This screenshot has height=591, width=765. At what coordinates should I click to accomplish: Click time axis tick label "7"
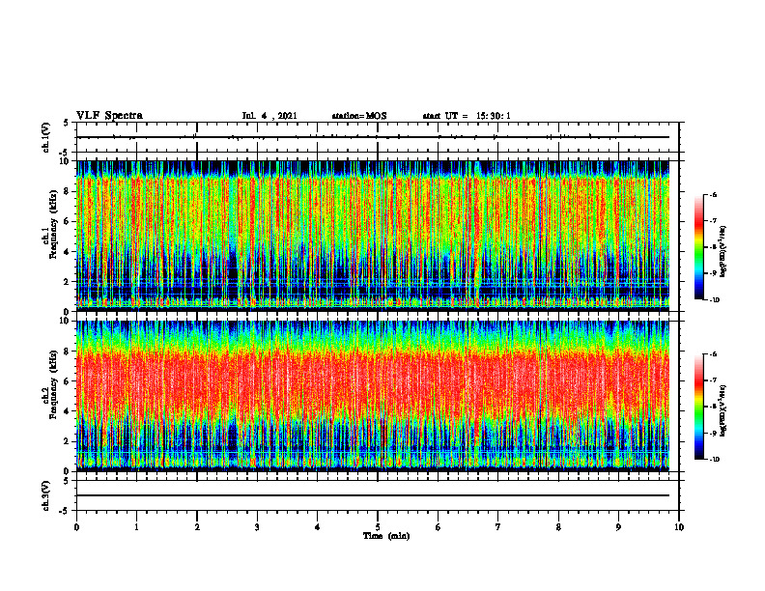tap(498, 527)
